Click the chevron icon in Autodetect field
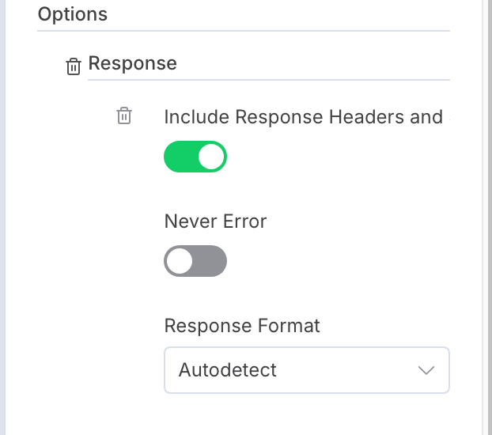This screenshot has width=492, height=435. coord(426,370)
